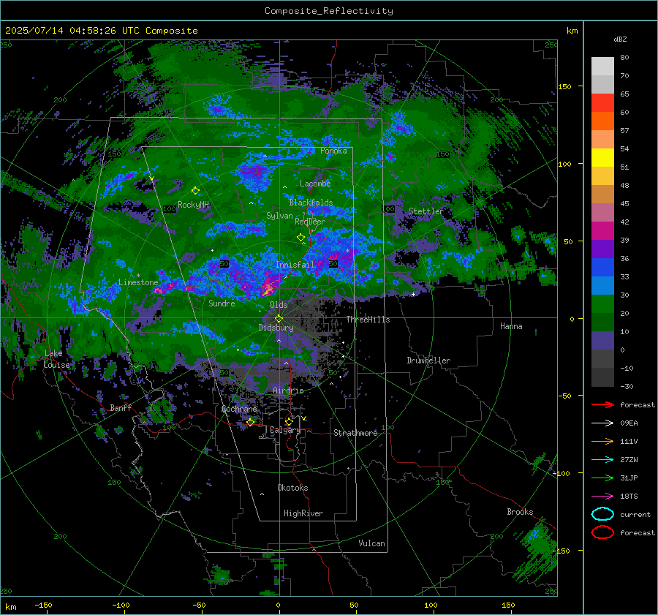Click the Strathmore city label

click(355, 433)
